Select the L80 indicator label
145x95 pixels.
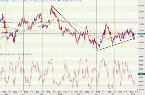point(31,54)
